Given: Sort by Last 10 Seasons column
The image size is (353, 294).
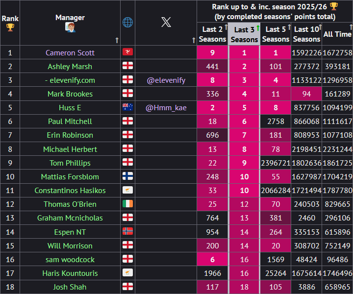Looking at the screenshot, I should click(x=320, y=27).
